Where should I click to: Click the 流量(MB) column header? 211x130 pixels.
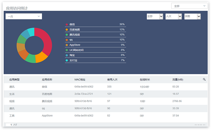(x=178, y=80)
